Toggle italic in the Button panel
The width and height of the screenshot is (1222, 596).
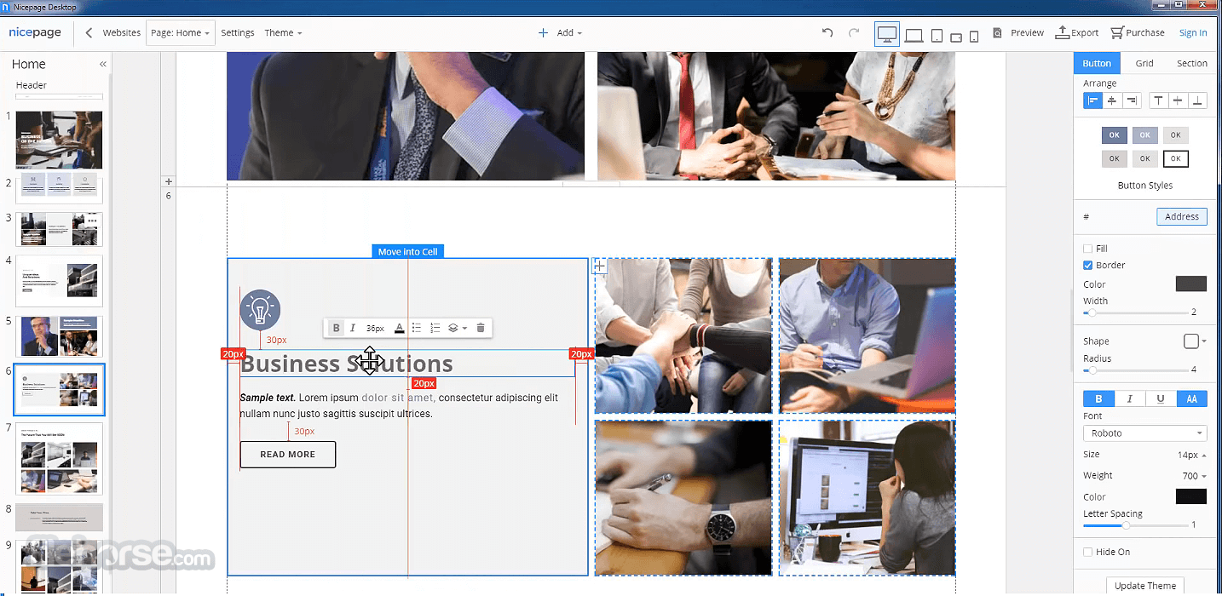(x=1130, y=398)
